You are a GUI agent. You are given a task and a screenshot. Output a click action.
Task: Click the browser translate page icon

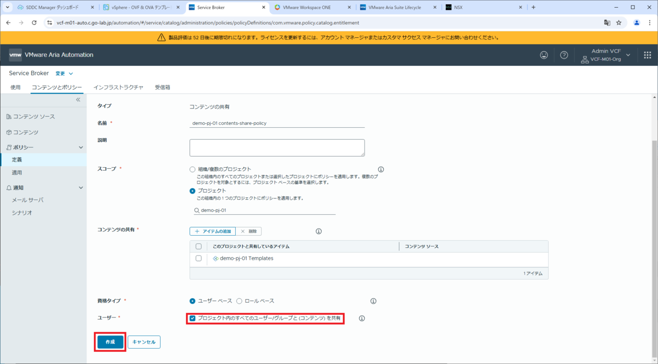pyautogui.click(x=607, y=22)
